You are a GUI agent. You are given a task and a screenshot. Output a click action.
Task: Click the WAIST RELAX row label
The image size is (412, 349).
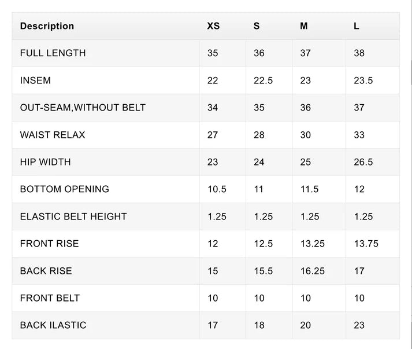tap(53, 135)
